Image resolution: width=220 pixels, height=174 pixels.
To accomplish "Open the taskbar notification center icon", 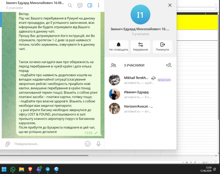I will click(x=215, y=169).
